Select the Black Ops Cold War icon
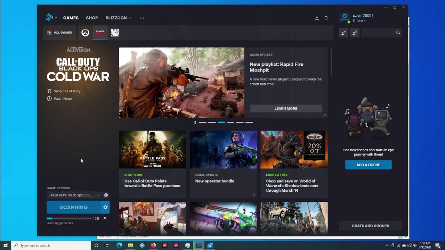The width and height of the screenshot is (445, 250). [100, 33]
